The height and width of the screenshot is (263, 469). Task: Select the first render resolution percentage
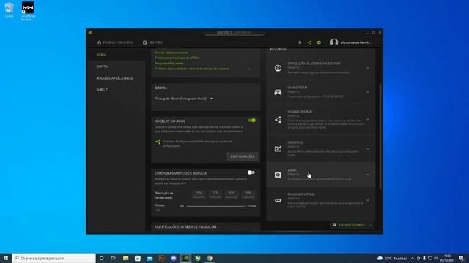(x=199, y=195)
